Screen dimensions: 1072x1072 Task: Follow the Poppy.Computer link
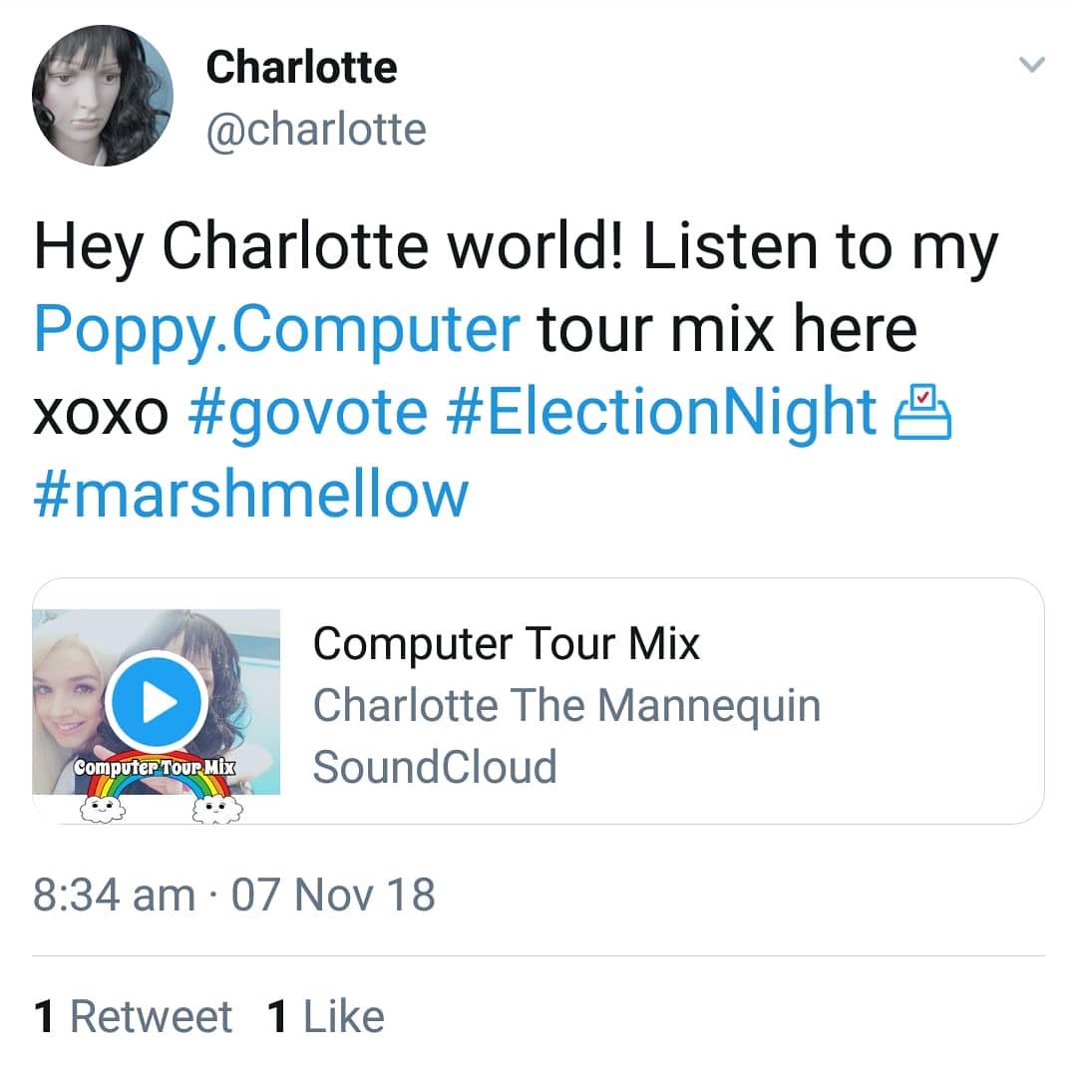pyautogui.click(x=277, y=329)
